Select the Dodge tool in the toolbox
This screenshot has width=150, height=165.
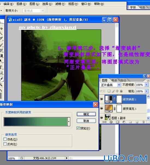click(1, 61)
